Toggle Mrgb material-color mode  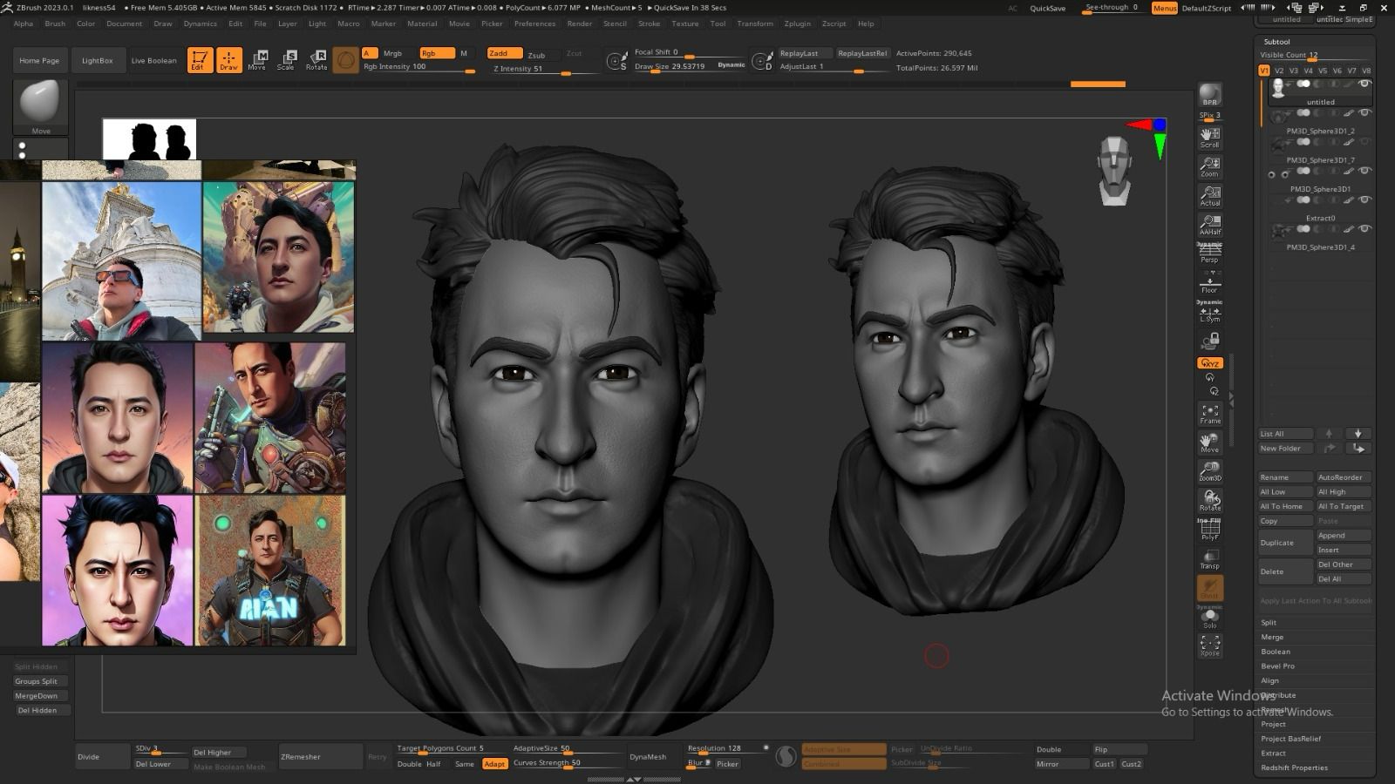(x=393, y=53)
